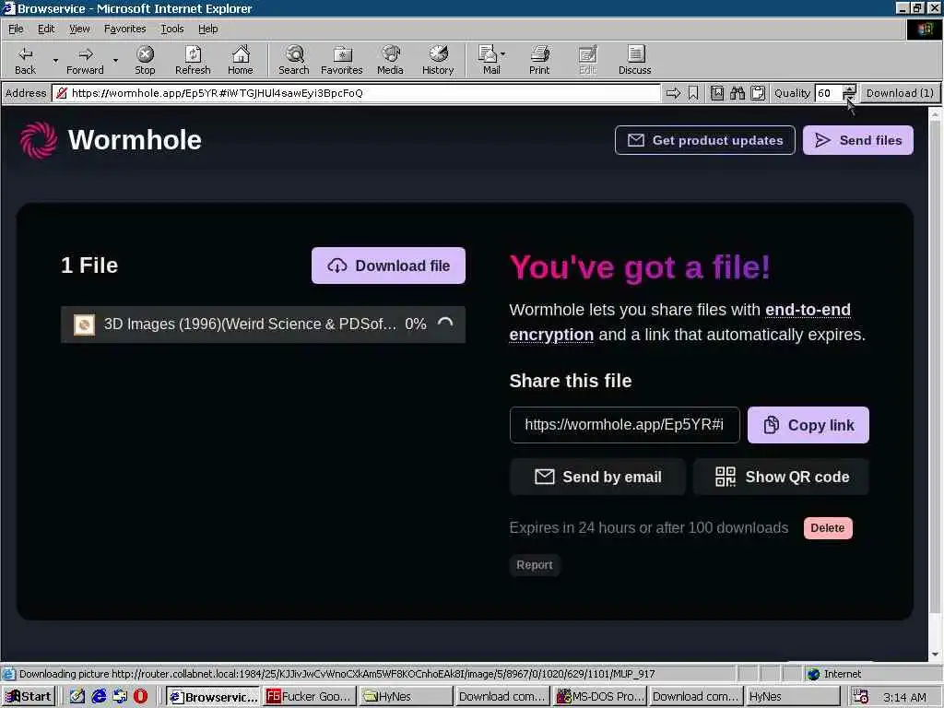944x708 pixels.
Task: Click the binoculars icon in the address toolbar
Action: point(737,93)
